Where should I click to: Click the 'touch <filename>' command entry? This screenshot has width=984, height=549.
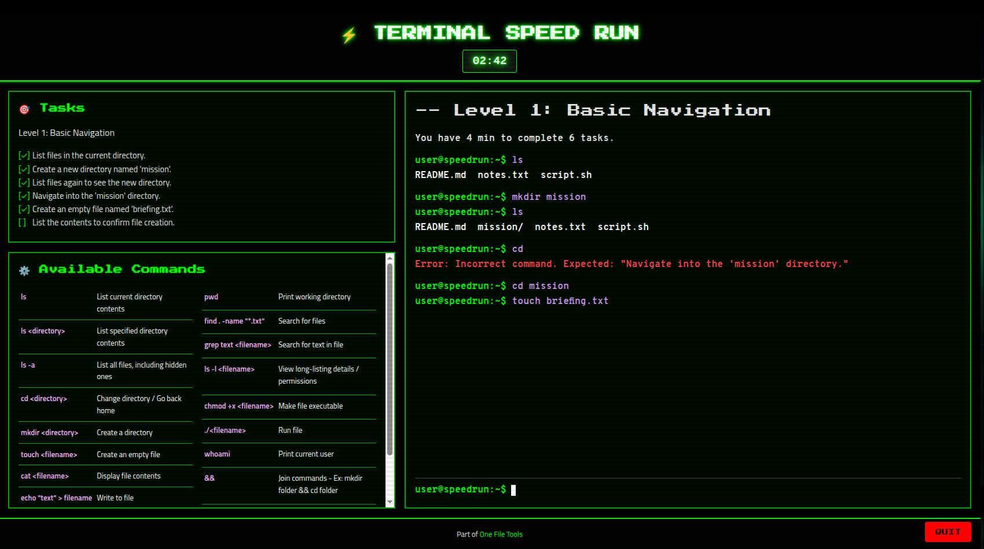[49, 455]
